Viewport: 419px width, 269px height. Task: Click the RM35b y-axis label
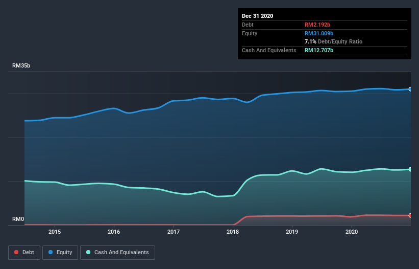click(x=21, y=66)
